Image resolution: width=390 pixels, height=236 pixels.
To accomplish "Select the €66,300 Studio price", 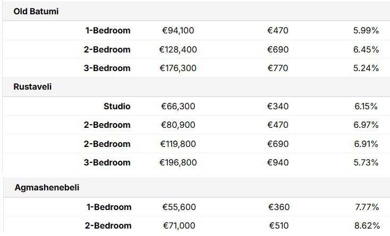I will click(x=178, y=106).
